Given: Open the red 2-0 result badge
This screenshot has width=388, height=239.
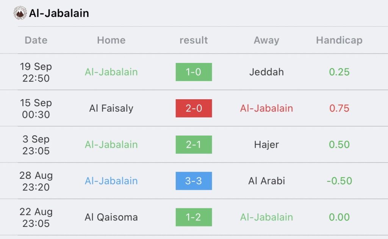Looking at the screenshot, I should click(194, 108).
